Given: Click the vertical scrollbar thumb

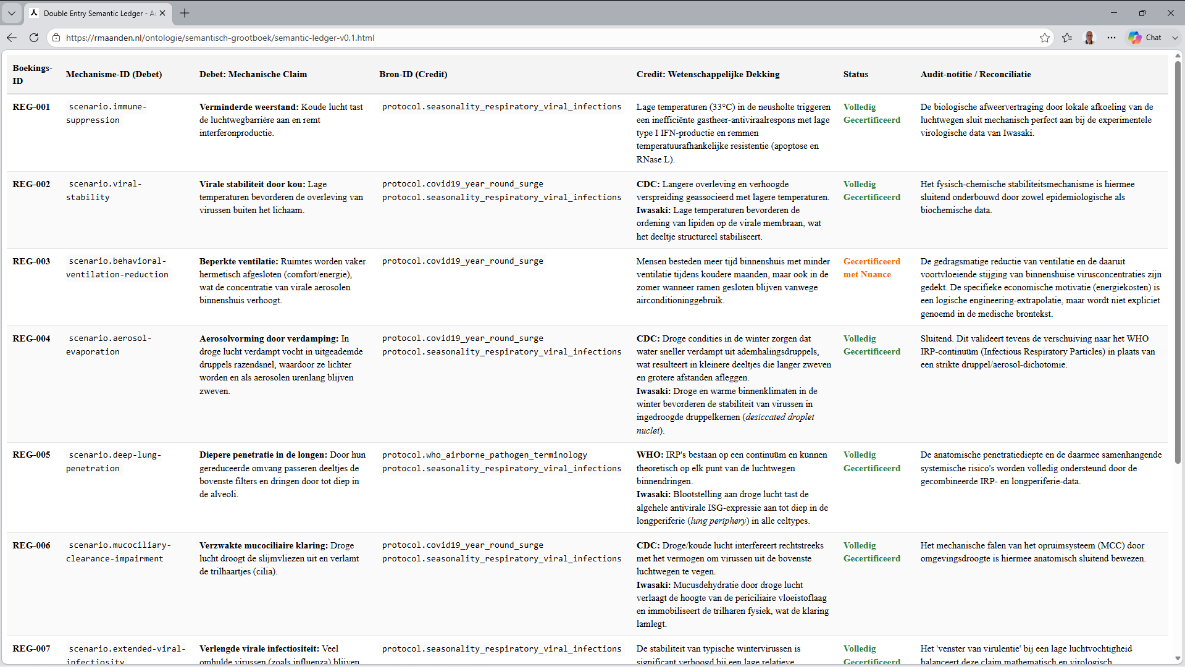Looking at the screenshot, I should tap(1178, 262).
